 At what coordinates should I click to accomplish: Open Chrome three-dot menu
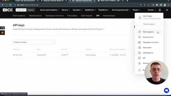click(x=169, y=5)
